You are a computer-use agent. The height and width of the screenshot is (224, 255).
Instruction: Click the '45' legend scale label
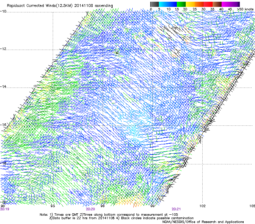pyautogui.click(x=230, y=9)
